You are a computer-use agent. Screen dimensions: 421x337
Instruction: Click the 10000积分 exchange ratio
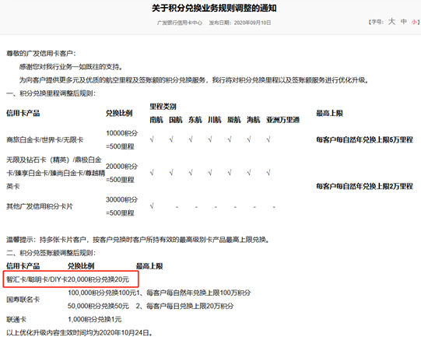(x=121, y=133)
